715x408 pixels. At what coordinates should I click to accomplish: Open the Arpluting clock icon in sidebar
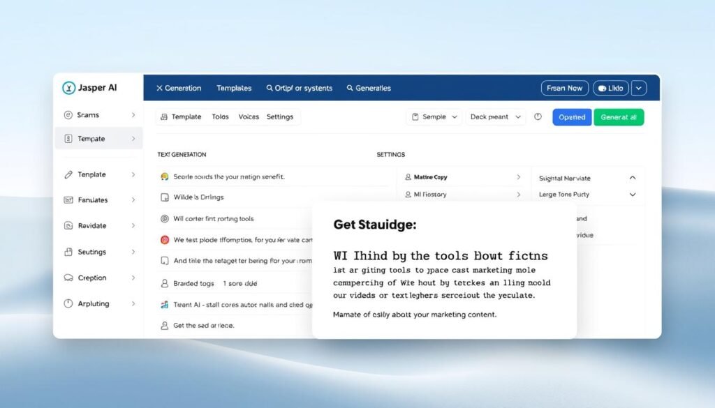coord(68,303)
